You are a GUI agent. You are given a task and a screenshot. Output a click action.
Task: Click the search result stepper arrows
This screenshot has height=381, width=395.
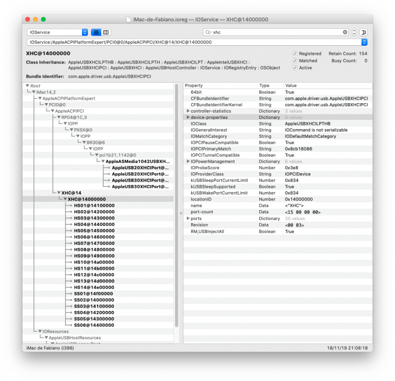[x=354, y=32]
